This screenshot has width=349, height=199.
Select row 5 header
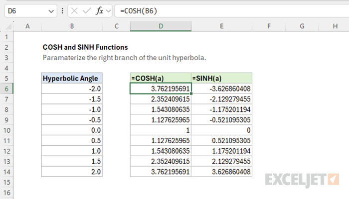pyautogui.click(x=6, y=79)
